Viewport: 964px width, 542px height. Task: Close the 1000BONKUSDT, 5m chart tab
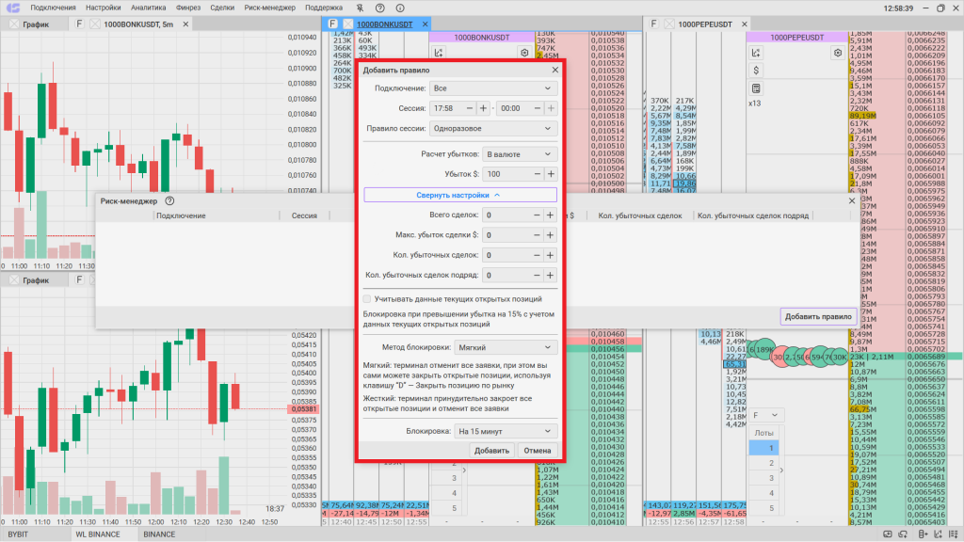pyautogui.click(x=185, y=24)
